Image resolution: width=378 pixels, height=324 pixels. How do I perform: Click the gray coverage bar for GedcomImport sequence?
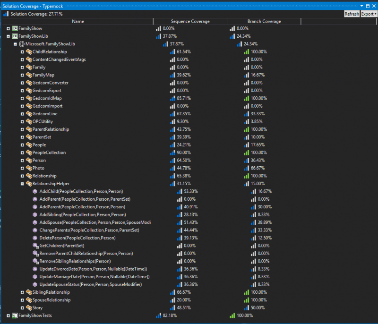coord(172,106)
